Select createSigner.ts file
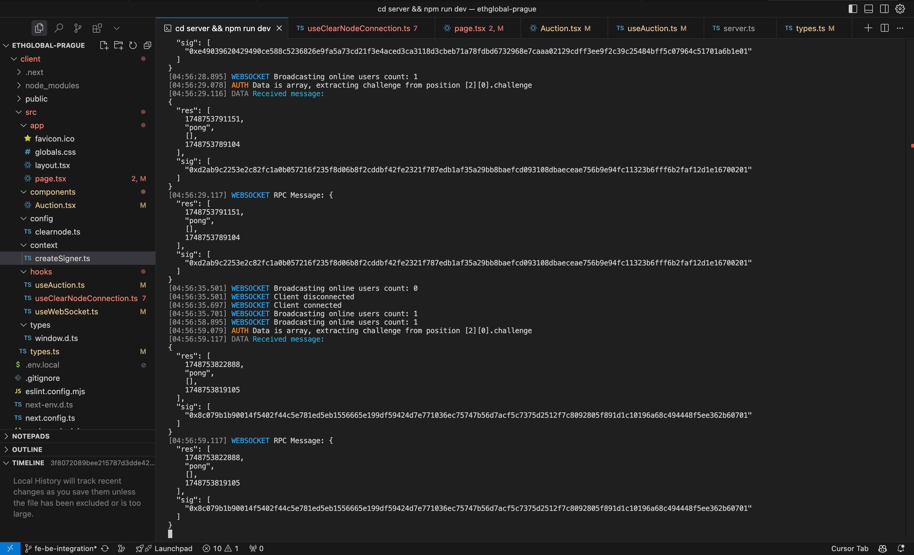The width and height of the screenshot is (914, 555). coord(77,258)
